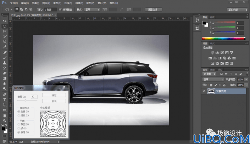Select the Hand tool

5,116
